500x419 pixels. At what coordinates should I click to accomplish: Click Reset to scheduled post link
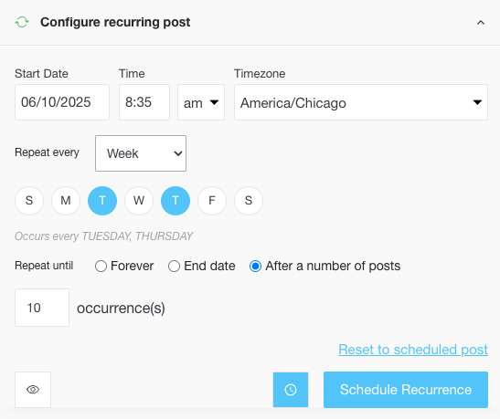[x=413, y=350]
